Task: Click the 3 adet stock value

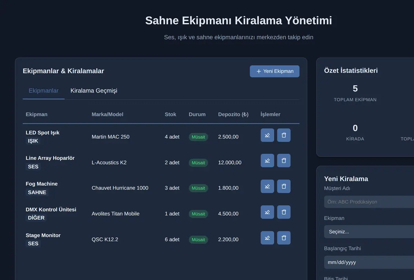Action: click(172, 188)
